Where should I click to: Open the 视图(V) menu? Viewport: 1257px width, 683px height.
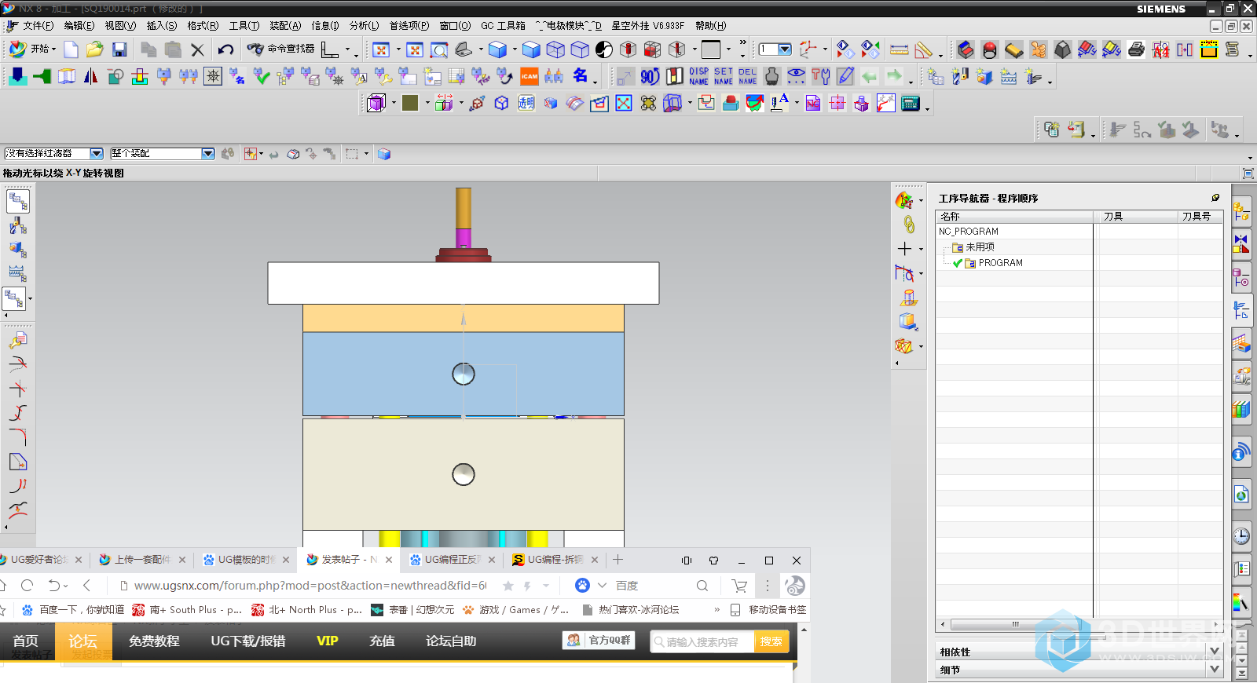[120, 26]
